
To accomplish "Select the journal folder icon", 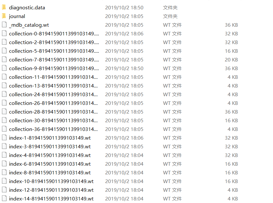I will click(4, 16).
